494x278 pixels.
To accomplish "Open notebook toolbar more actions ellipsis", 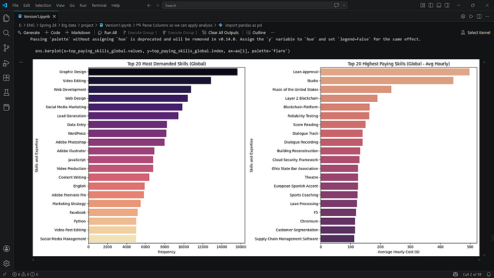I will [x=272, y=33].
